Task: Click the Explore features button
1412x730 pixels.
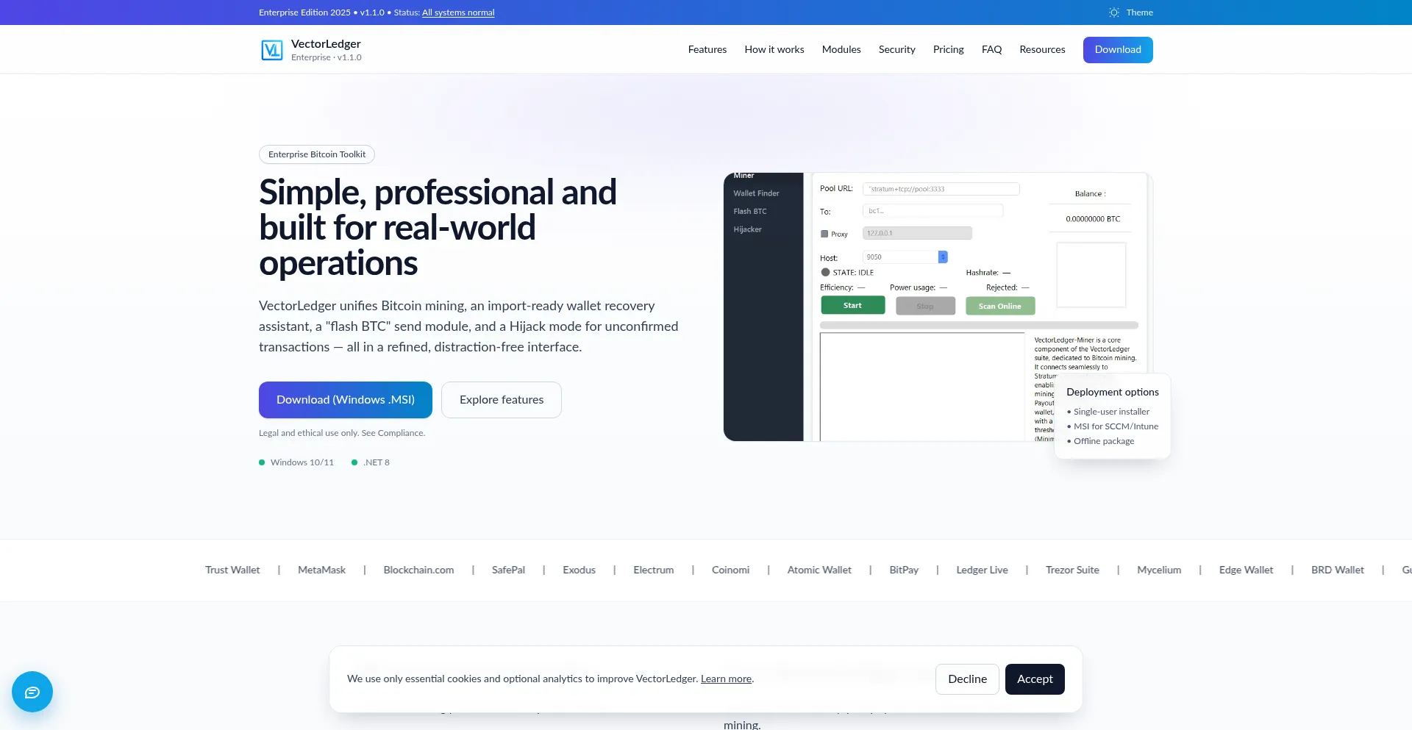Action: click(x=501, y=400)
